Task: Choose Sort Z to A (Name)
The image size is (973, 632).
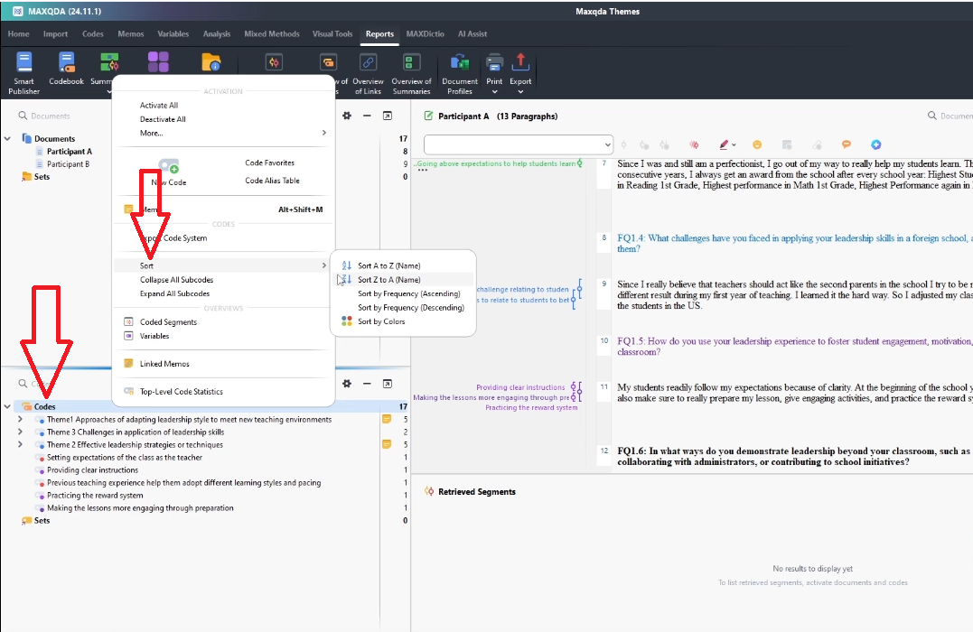Action: pos(388,280)
